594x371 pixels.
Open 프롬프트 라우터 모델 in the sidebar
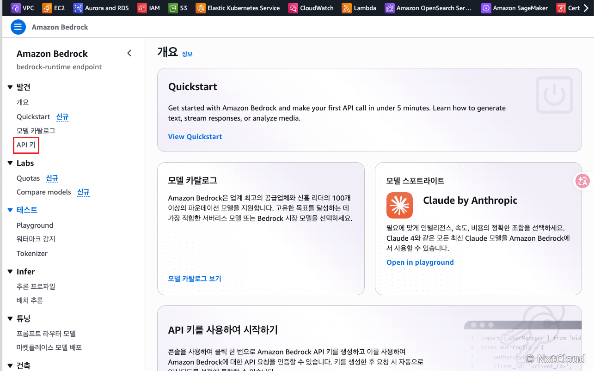(46, 334)
